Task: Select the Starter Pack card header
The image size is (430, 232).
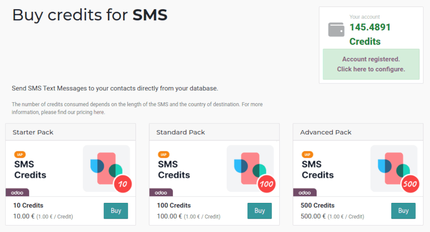Action: (71, 132)
